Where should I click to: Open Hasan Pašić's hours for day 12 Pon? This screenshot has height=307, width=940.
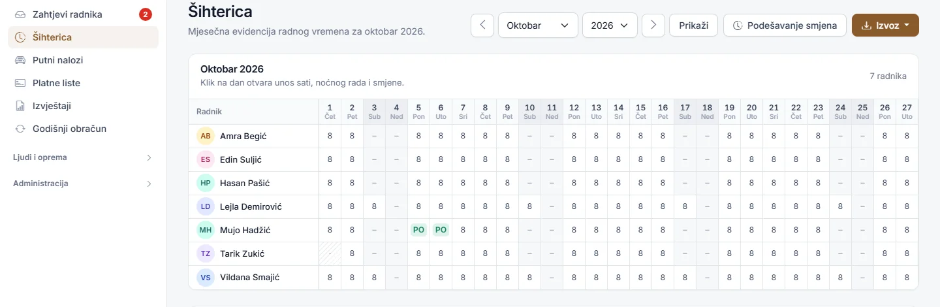[574, 184]
